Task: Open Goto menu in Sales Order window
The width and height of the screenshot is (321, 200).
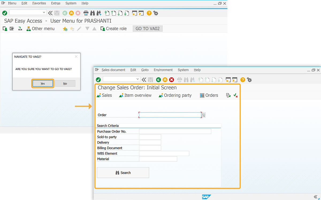Action: coord(145,70)
